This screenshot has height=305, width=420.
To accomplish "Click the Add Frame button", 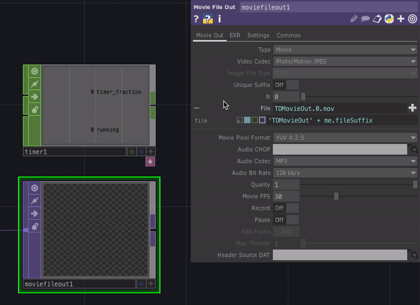I will (x=286, y=232).
